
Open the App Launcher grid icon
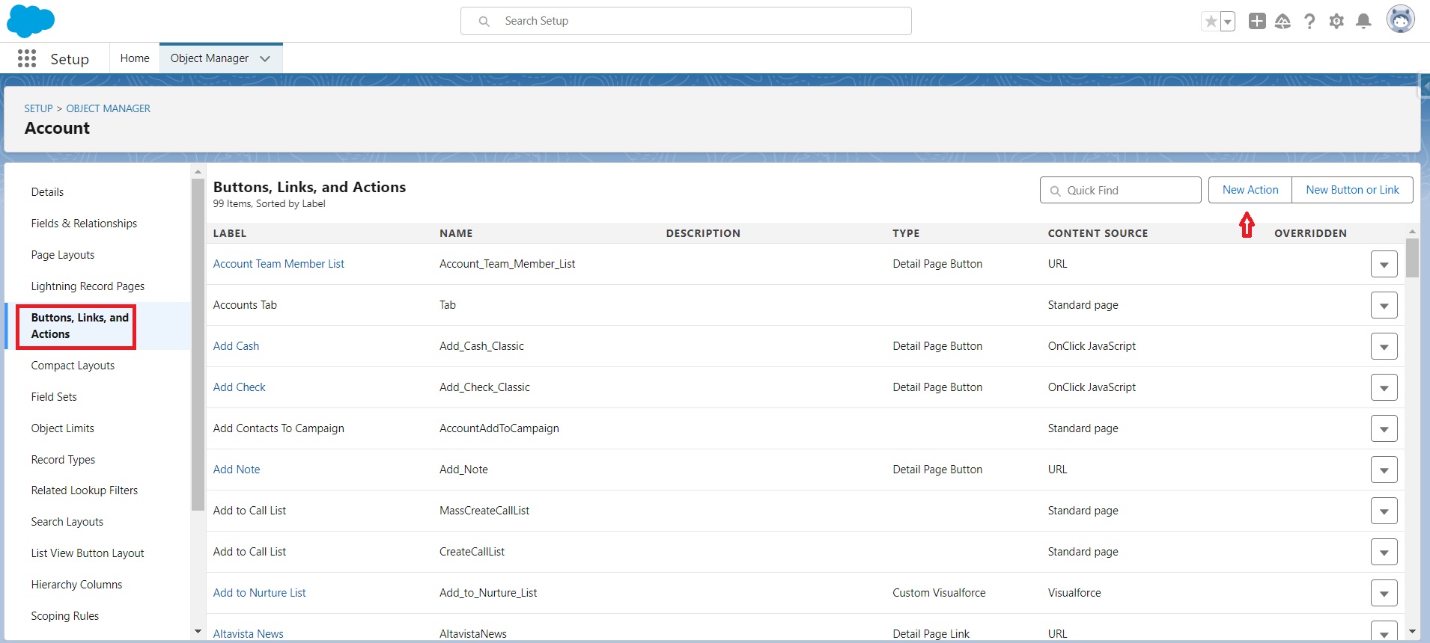pyautogui.click(x=27, y=58)
